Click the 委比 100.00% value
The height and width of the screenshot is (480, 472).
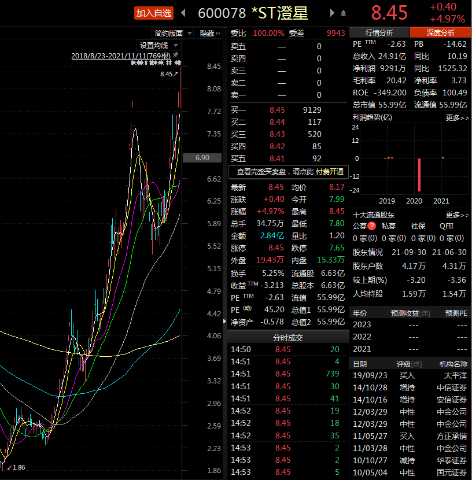pos(268,33)
